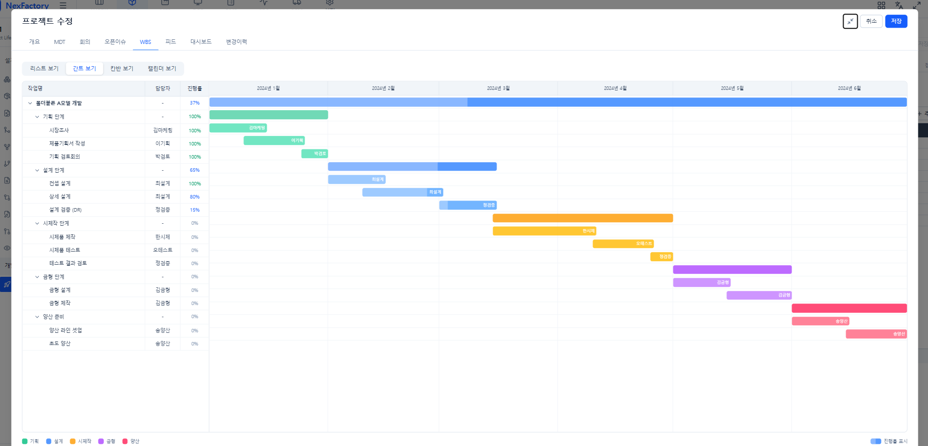Select the monitor icon in top navigation
Image resolution: width=928 pixels, height=446 pixels.
(198, 3)
